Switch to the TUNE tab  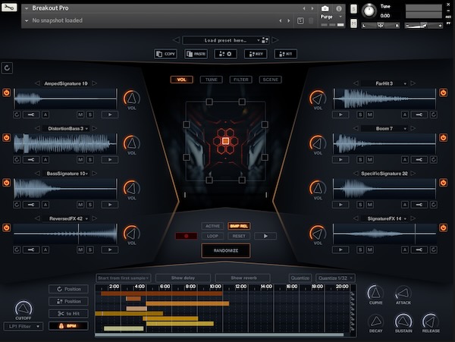212,80
